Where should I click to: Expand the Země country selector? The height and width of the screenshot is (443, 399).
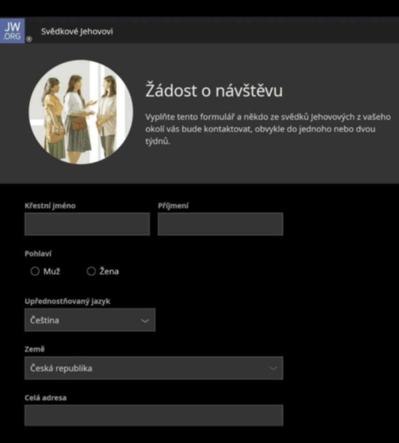pyautogui.click(x=154, y=368)
